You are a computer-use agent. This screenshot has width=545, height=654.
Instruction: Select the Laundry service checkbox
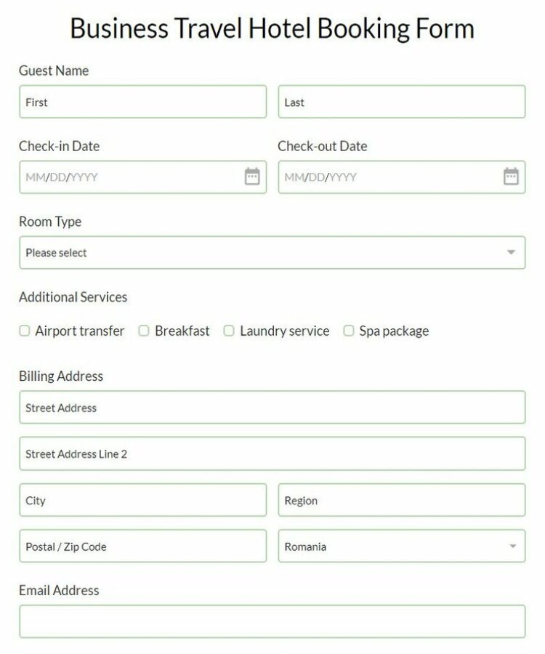pos(228,331)
